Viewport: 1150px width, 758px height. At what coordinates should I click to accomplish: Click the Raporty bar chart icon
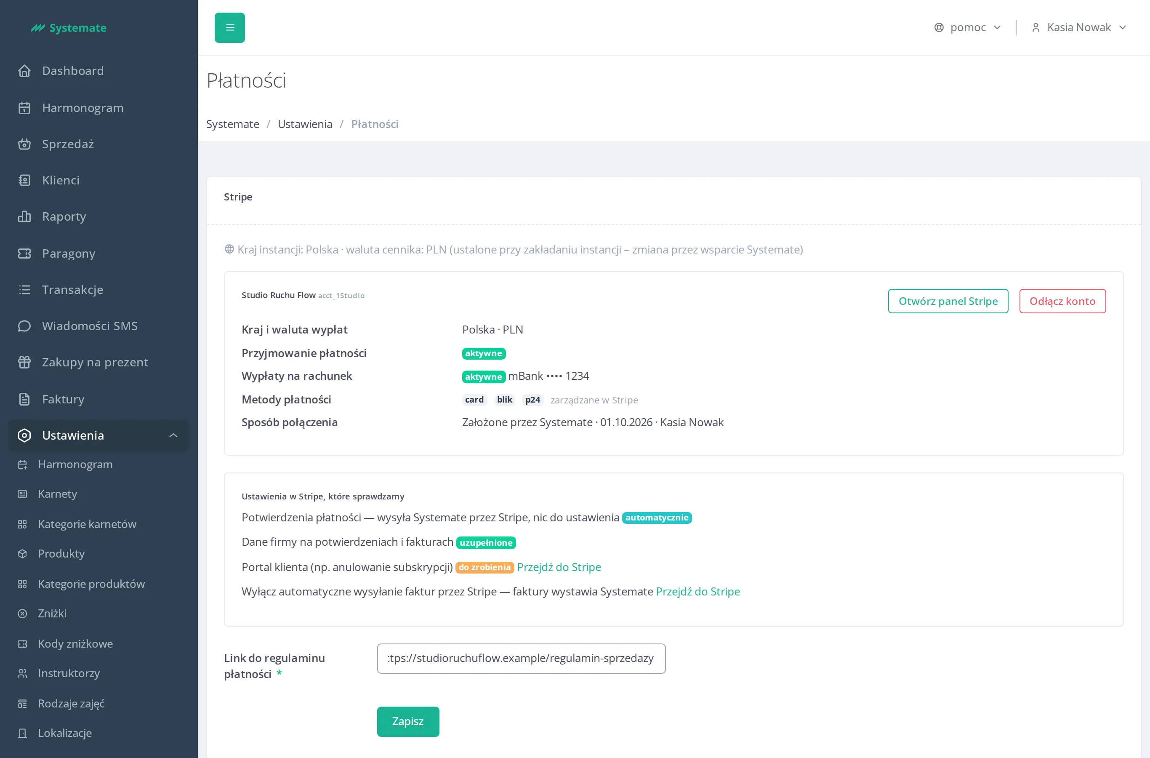(24, 216)
